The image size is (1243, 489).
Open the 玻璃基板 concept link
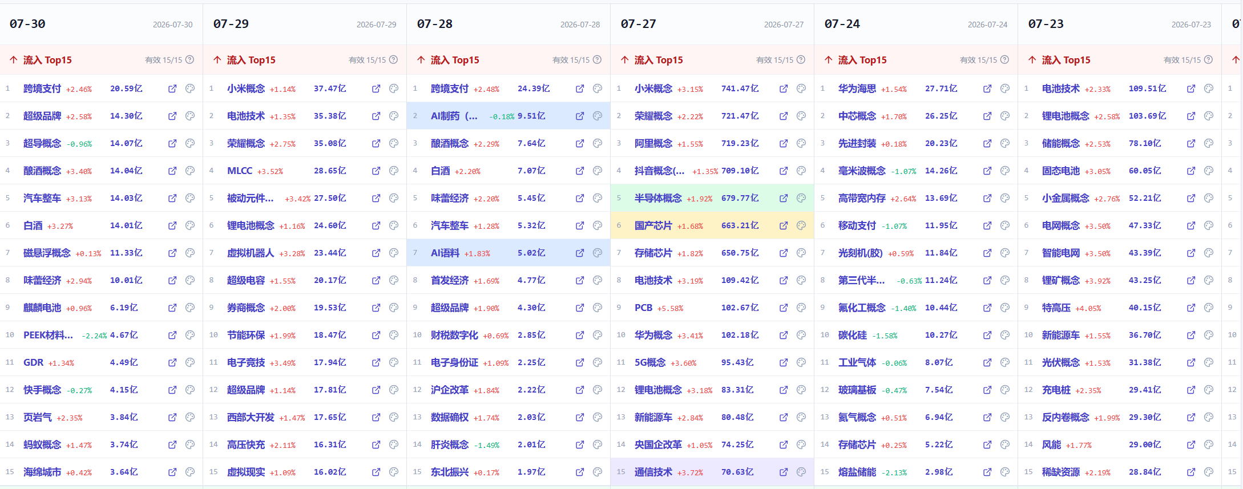[857, 390]
